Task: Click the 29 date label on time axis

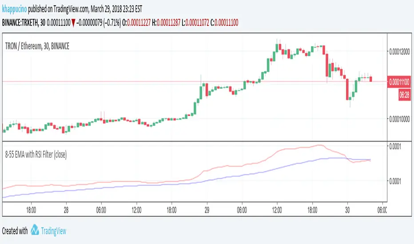Action: pyautogui.click(x=207, y=210)
